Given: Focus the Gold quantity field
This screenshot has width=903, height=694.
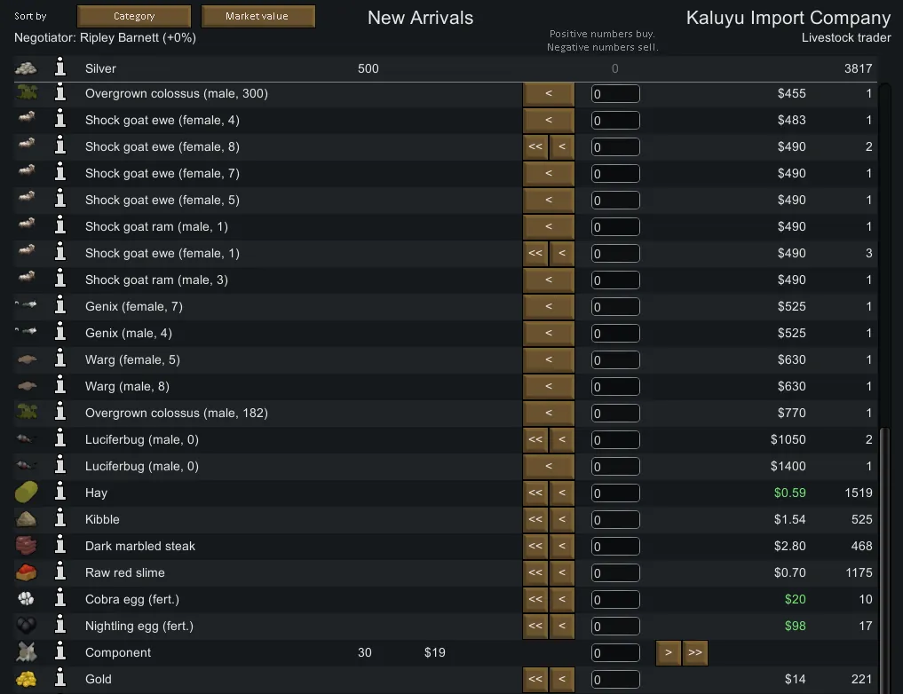Looking at the screenshot, I should (615, 679).
